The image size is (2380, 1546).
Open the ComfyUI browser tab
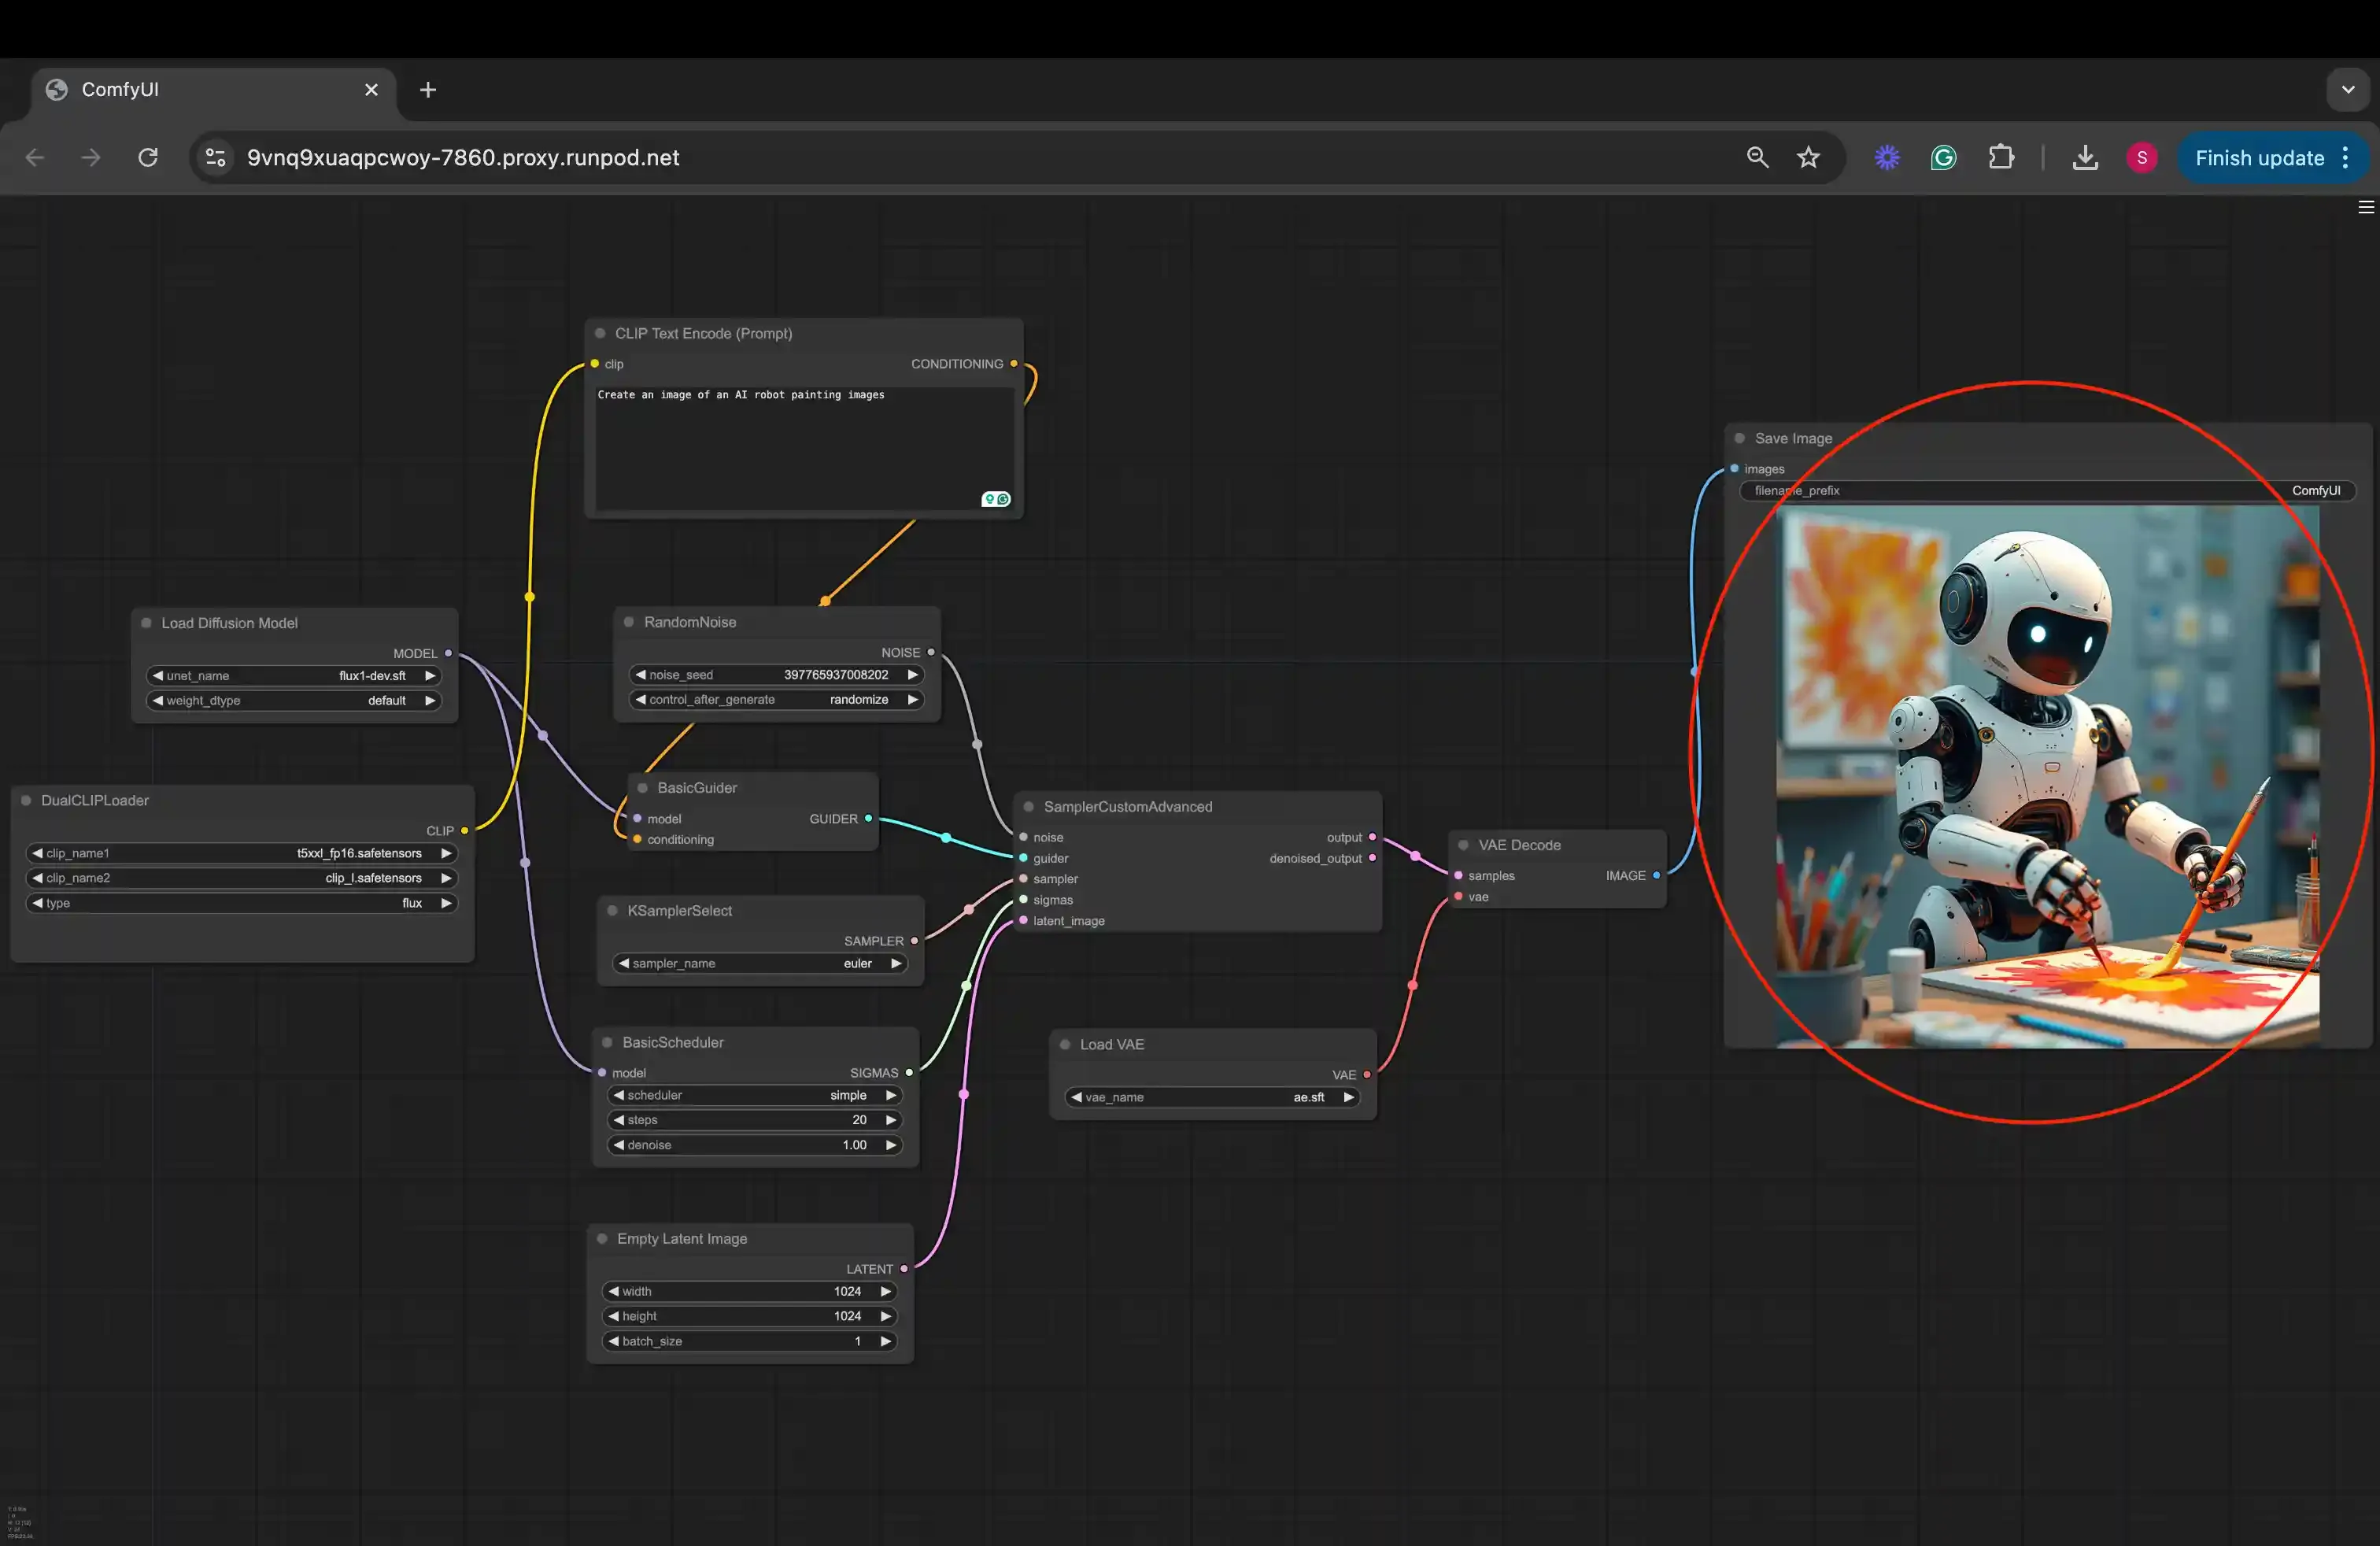pyautogui.click(x=208, y=88)
